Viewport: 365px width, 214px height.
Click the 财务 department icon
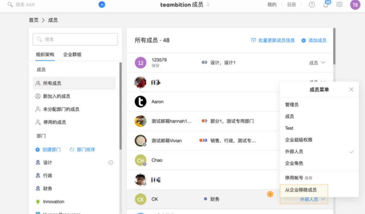click(38, 188)
